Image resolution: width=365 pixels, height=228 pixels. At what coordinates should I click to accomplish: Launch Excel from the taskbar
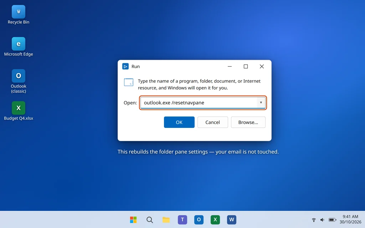(215, 219)
